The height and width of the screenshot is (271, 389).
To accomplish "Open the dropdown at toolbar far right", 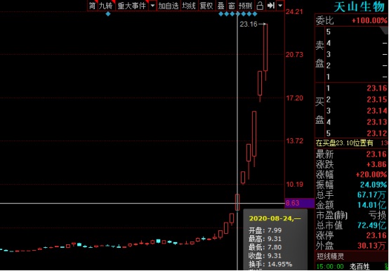I will [280, 6].
